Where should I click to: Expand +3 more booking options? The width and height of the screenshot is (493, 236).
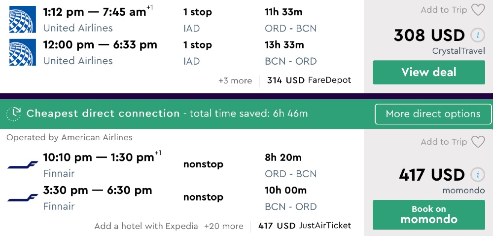click(235, 80)
